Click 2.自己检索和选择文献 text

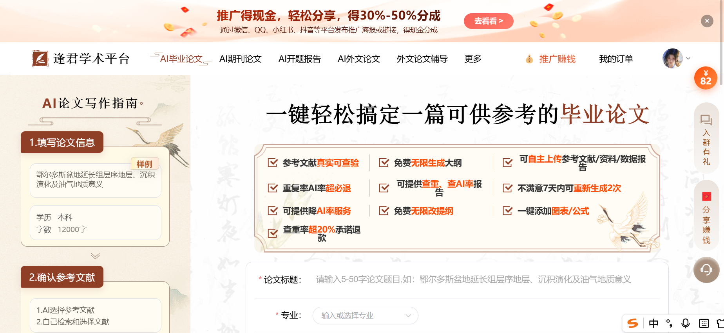click(73, 322)
